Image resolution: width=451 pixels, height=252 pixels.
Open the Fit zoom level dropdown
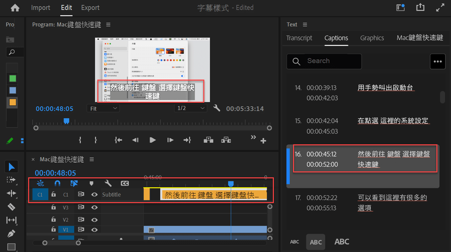103,108
